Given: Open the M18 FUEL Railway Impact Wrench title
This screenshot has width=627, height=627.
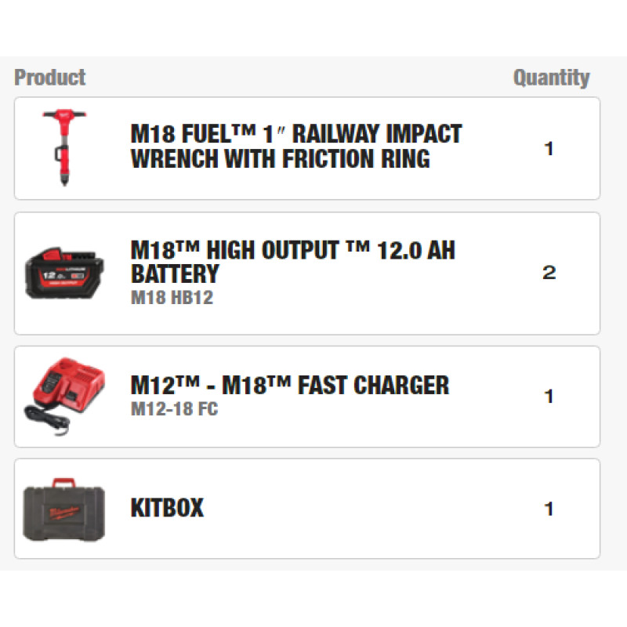Looking at the screenshot, I should (x=295, y=147).
